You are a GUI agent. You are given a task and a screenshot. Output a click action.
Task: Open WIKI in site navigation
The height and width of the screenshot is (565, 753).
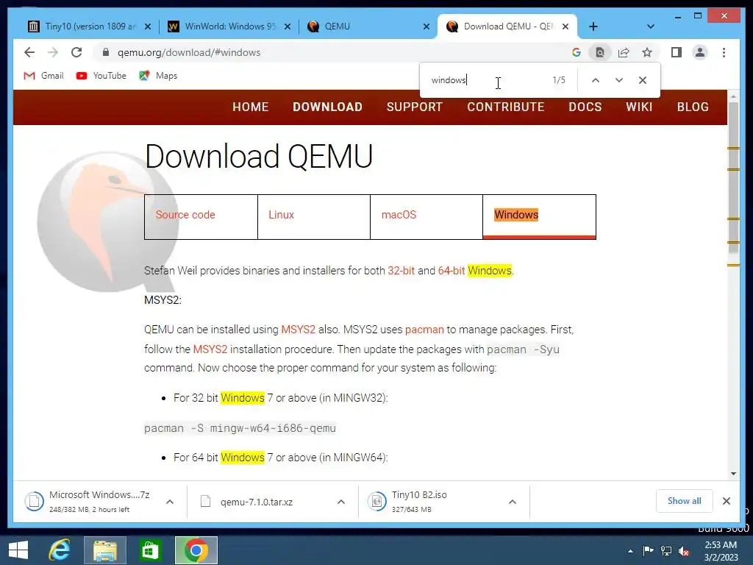[x=639, y=107]
